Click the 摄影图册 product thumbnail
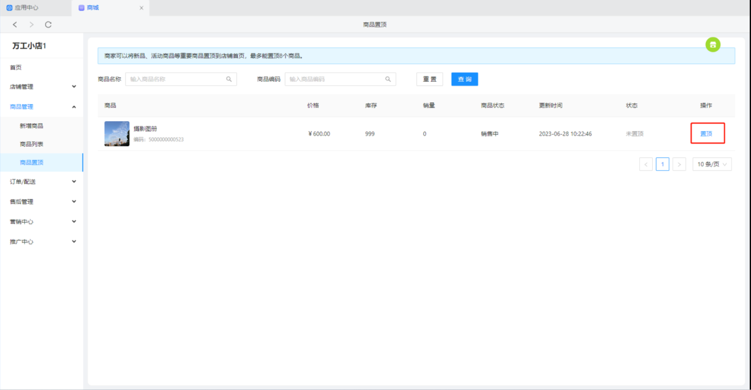Image resolution: width=751 pixels, height=390 pixels. tap(117, 134)
